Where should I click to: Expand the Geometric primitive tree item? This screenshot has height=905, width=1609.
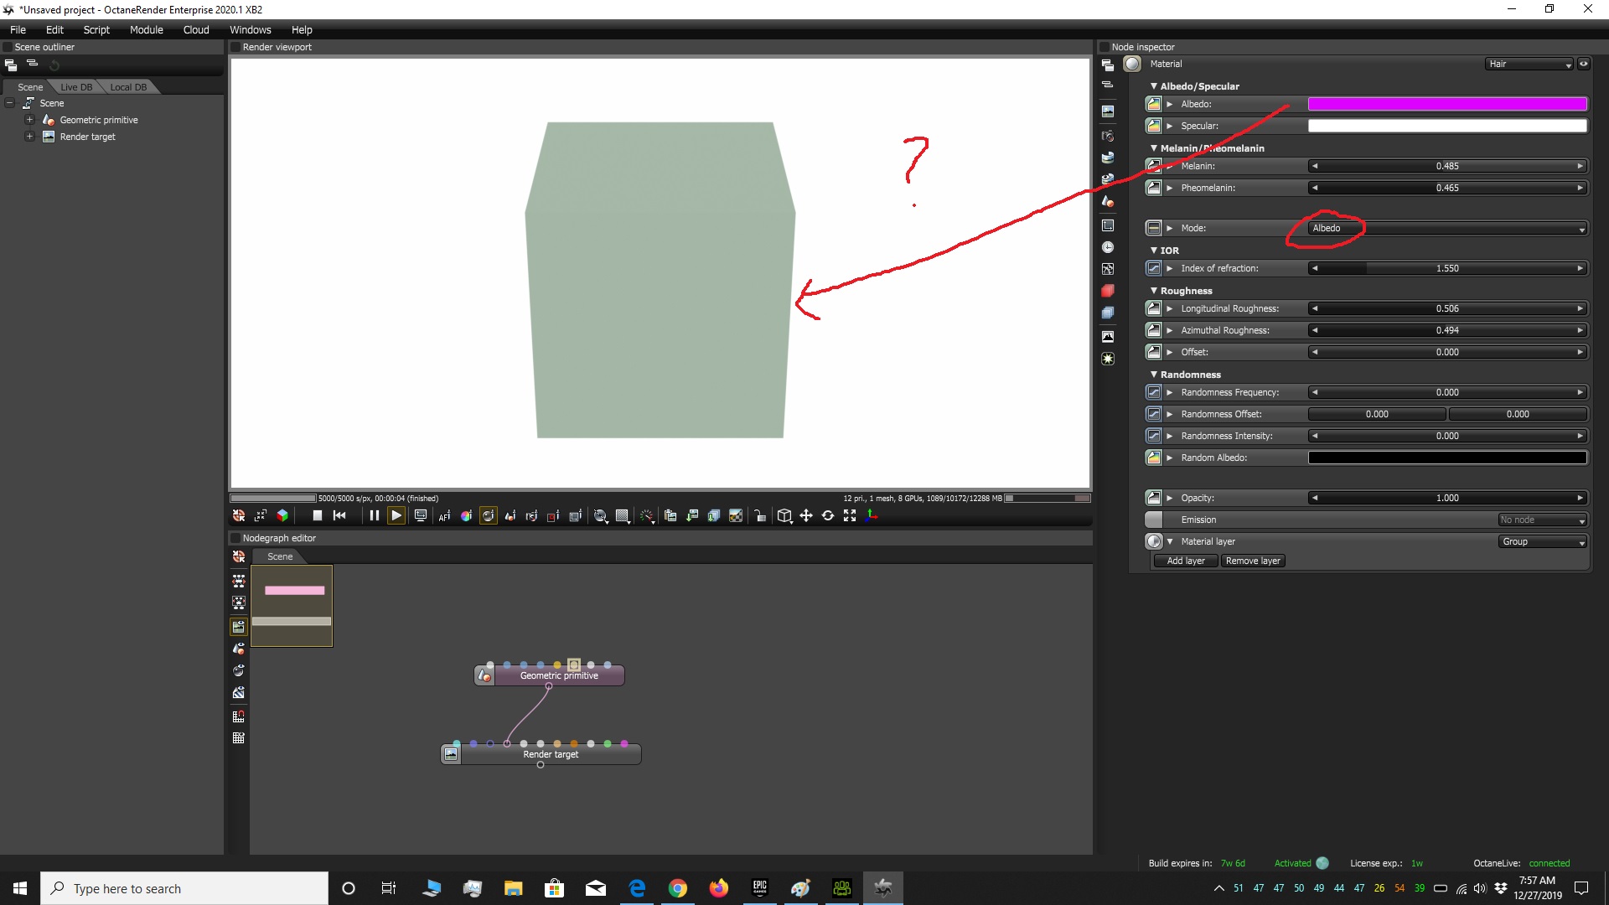(29, 120)
